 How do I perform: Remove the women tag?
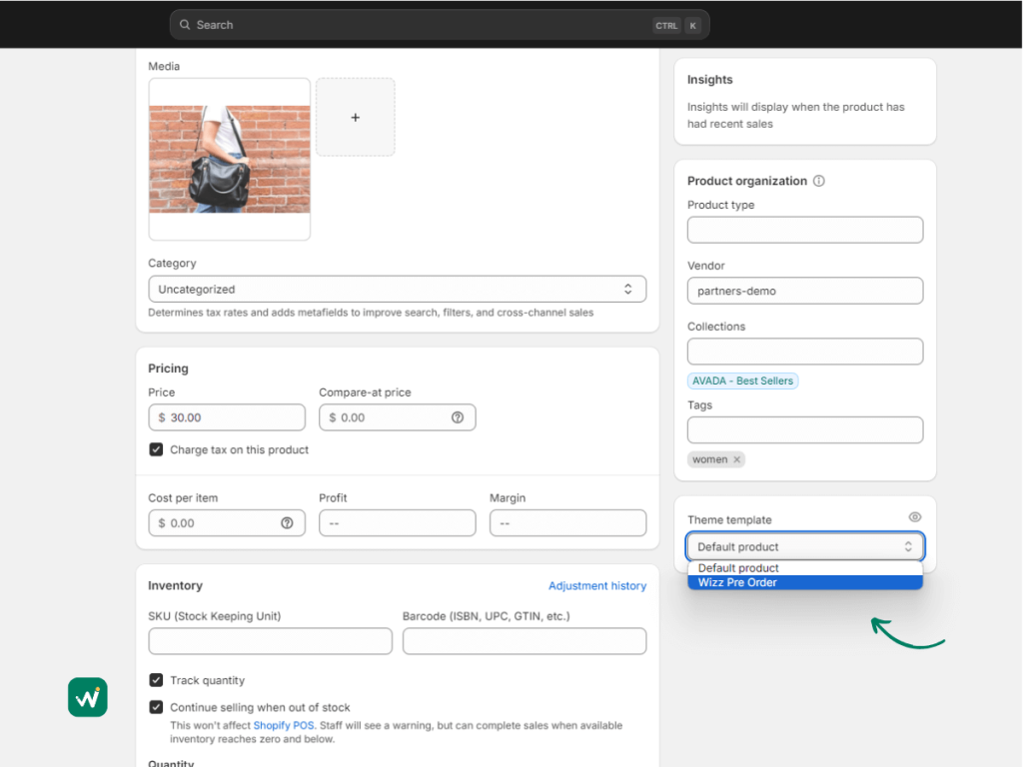(737, 459)
